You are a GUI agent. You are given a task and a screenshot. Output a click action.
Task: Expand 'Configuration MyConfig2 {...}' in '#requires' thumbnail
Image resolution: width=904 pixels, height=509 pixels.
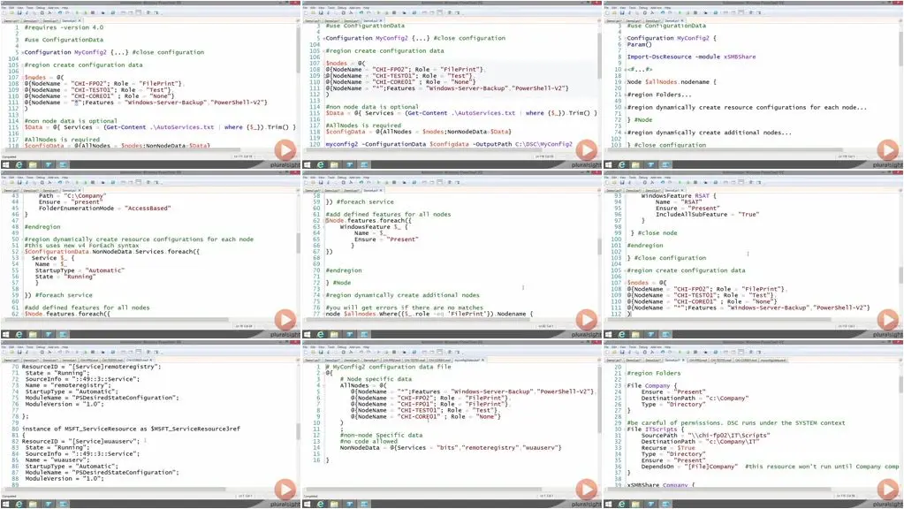[x=21, y=52]
